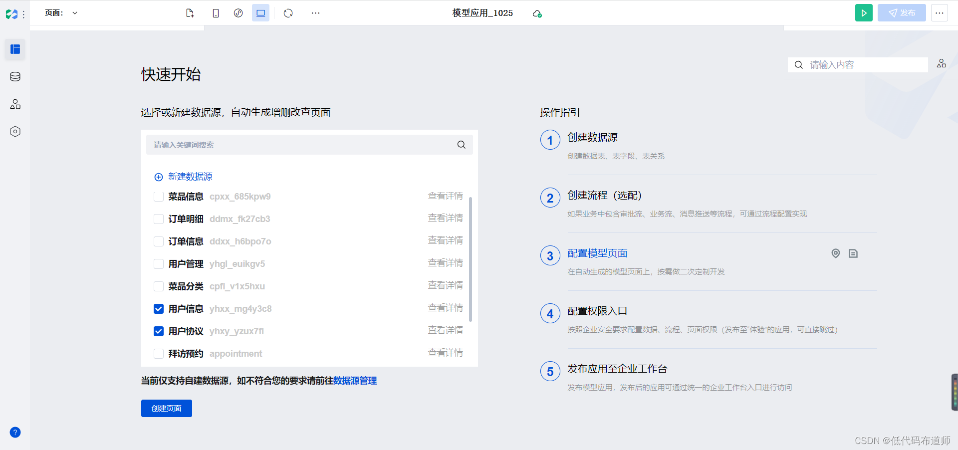Click 新建数据源 link
Image resolution: width=958 pixels, height=450 pixels.
click(183, 177)
